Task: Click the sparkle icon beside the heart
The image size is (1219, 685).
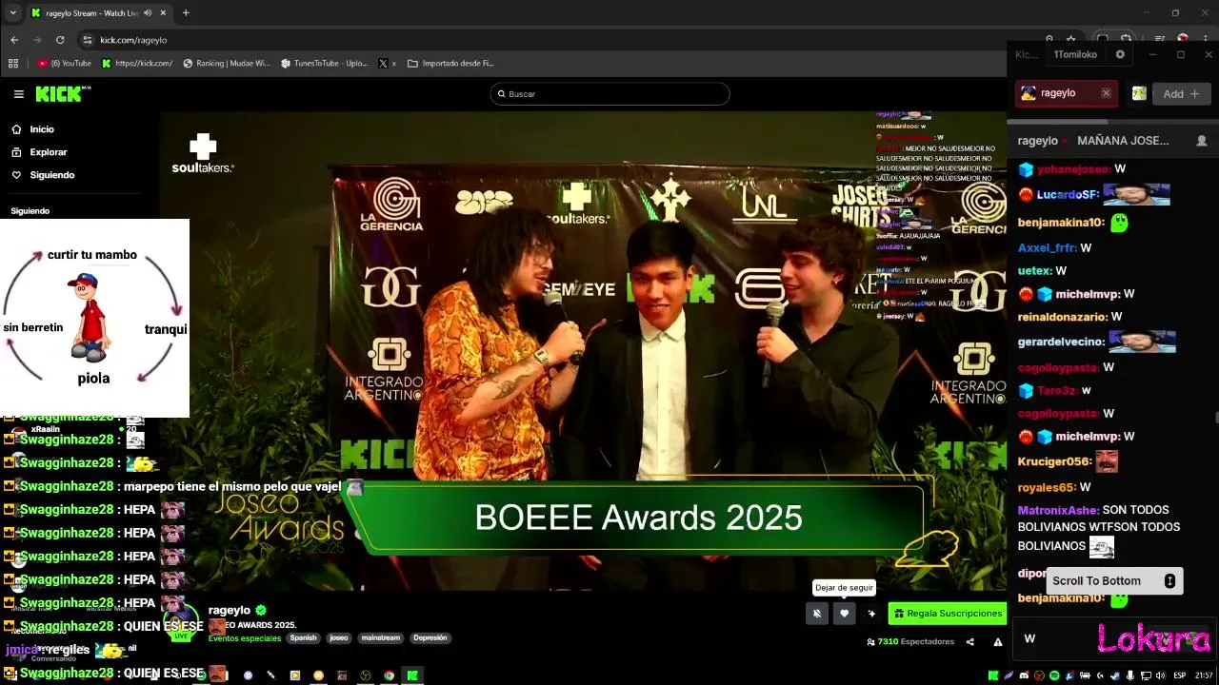Action: point(870,614)
